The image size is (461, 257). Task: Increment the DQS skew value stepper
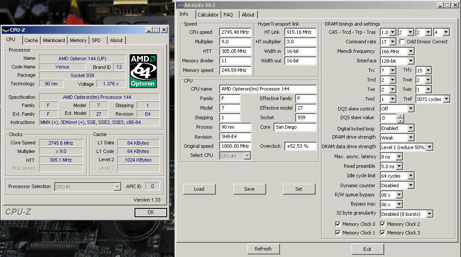[400, 116]
